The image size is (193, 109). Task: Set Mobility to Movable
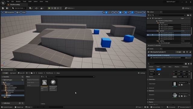(185, 77)
